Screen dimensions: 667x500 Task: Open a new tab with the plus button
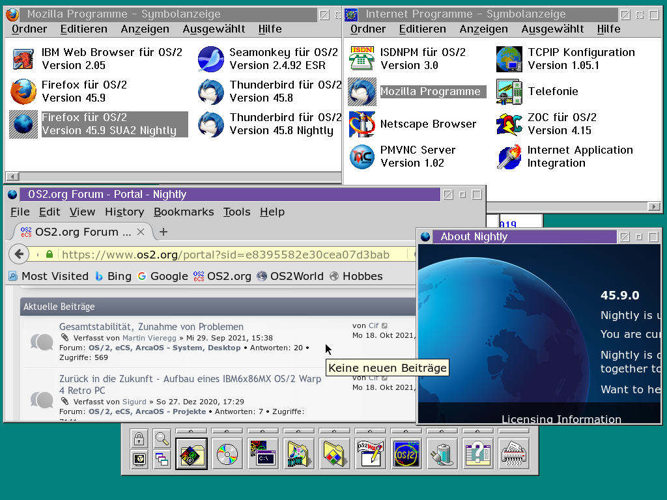tap(163, 232)
